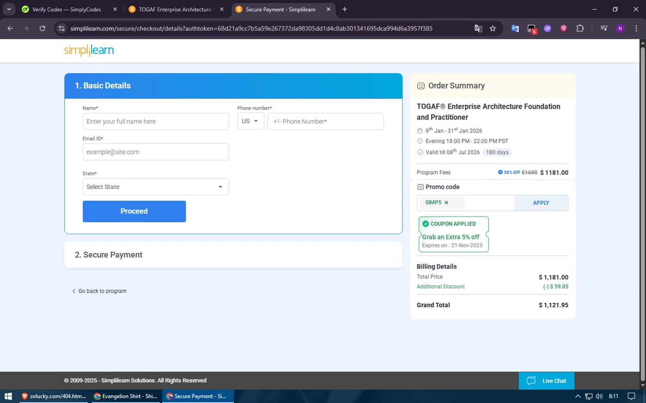Show hidden system tray icons
The image size is (646, 403).
point(578,396)
